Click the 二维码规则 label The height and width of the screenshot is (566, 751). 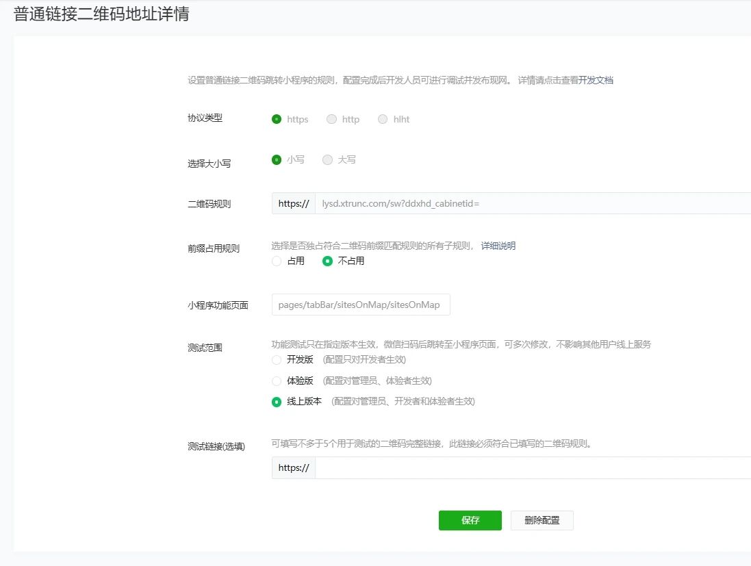[x=209, y=204]
